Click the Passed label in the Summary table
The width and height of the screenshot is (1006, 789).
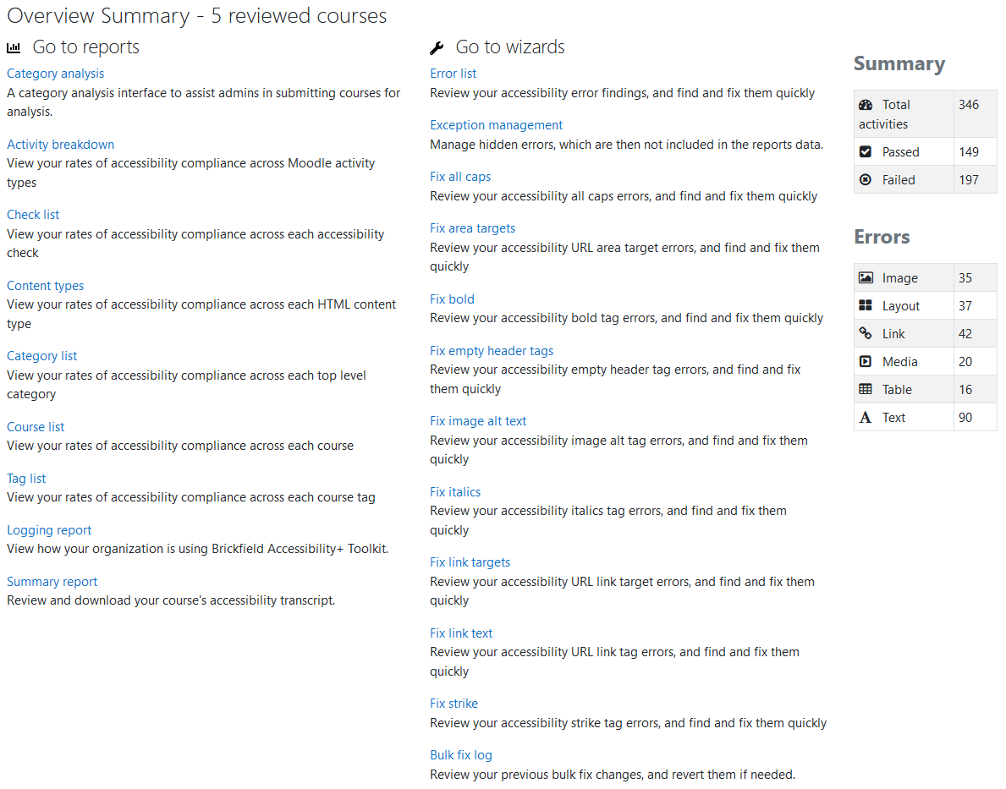coord(900,152)
